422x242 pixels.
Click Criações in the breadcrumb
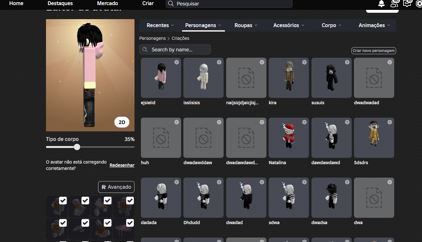tap(180, 38)
